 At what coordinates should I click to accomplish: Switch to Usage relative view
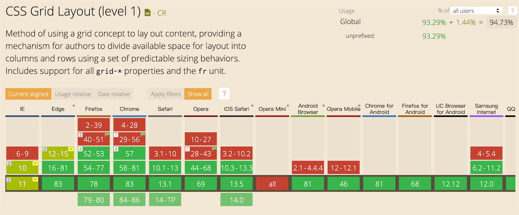(73, 94)
